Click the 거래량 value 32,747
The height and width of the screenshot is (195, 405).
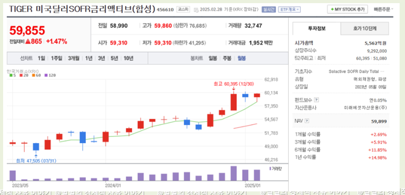[253, 26]
